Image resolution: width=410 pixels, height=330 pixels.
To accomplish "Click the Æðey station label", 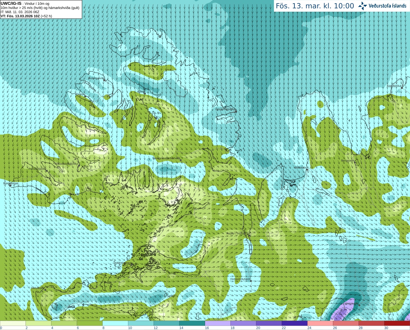I will point(140,92).
